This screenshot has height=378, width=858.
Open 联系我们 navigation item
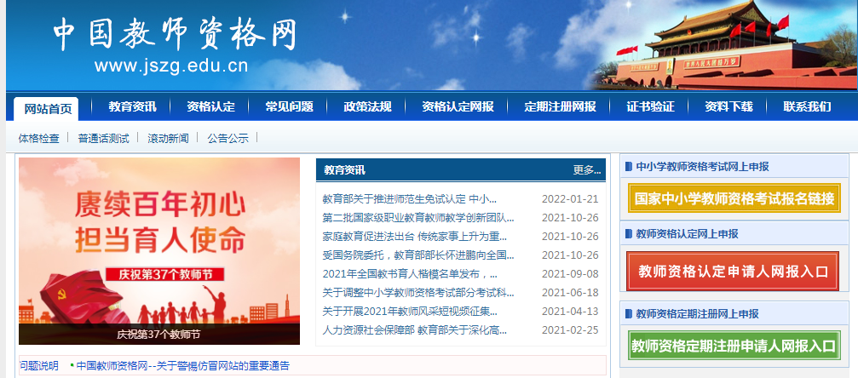(x=807, y=106)
